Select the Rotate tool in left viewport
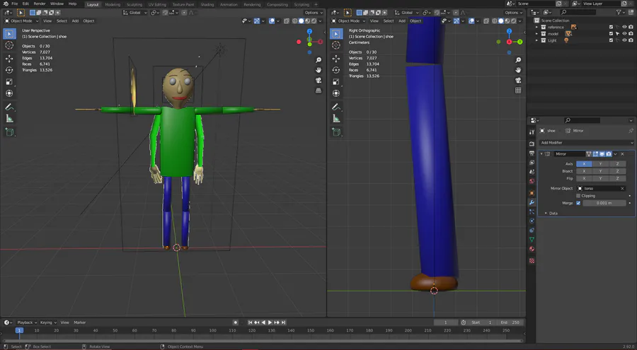 point(9,70)
